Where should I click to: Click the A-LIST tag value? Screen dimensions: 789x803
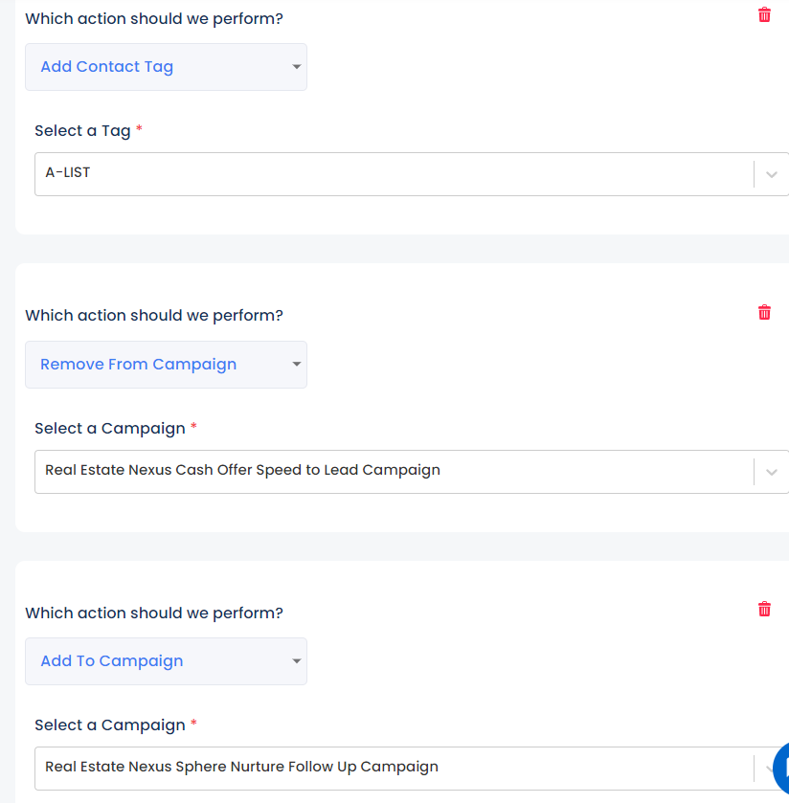coord(68,172)
